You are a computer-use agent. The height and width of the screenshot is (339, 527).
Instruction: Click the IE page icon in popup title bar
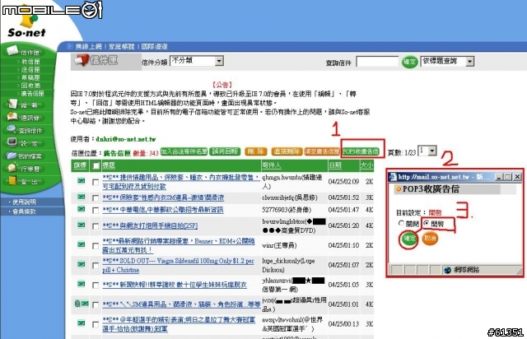[x=393, y=177]
